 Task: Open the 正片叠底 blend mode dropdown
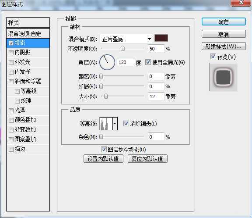click(x=126, y=39)
